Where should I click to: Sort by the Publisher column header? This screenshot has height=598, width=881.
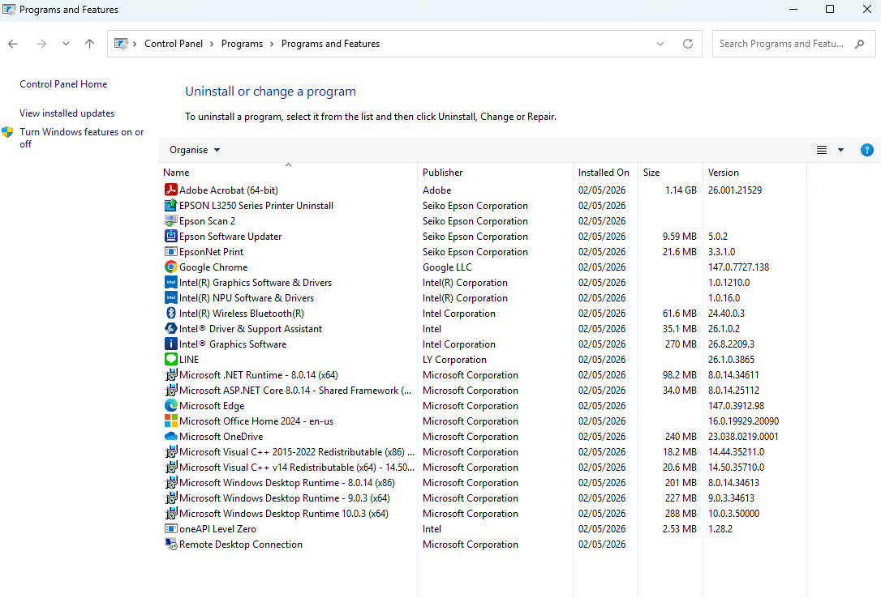[495, 173]
